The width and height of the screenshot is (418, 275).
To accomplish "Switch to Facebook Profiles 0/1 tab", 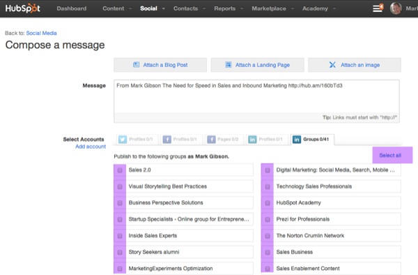I will (x=181, y=140).
